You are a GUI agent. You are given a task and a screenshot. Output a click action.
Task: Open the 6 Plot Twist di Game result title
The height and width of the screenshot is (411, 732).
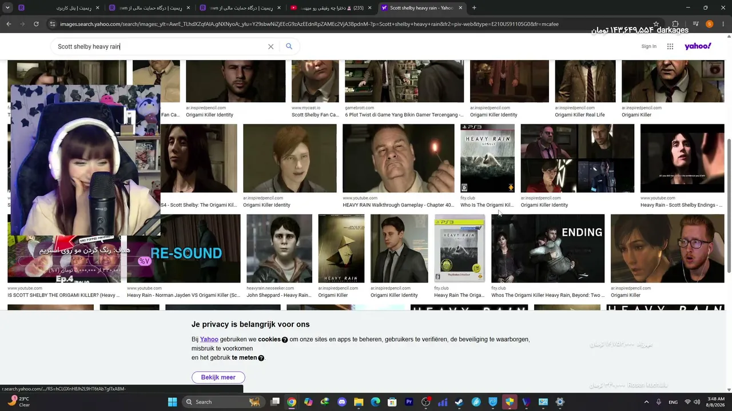click(404, 115)
